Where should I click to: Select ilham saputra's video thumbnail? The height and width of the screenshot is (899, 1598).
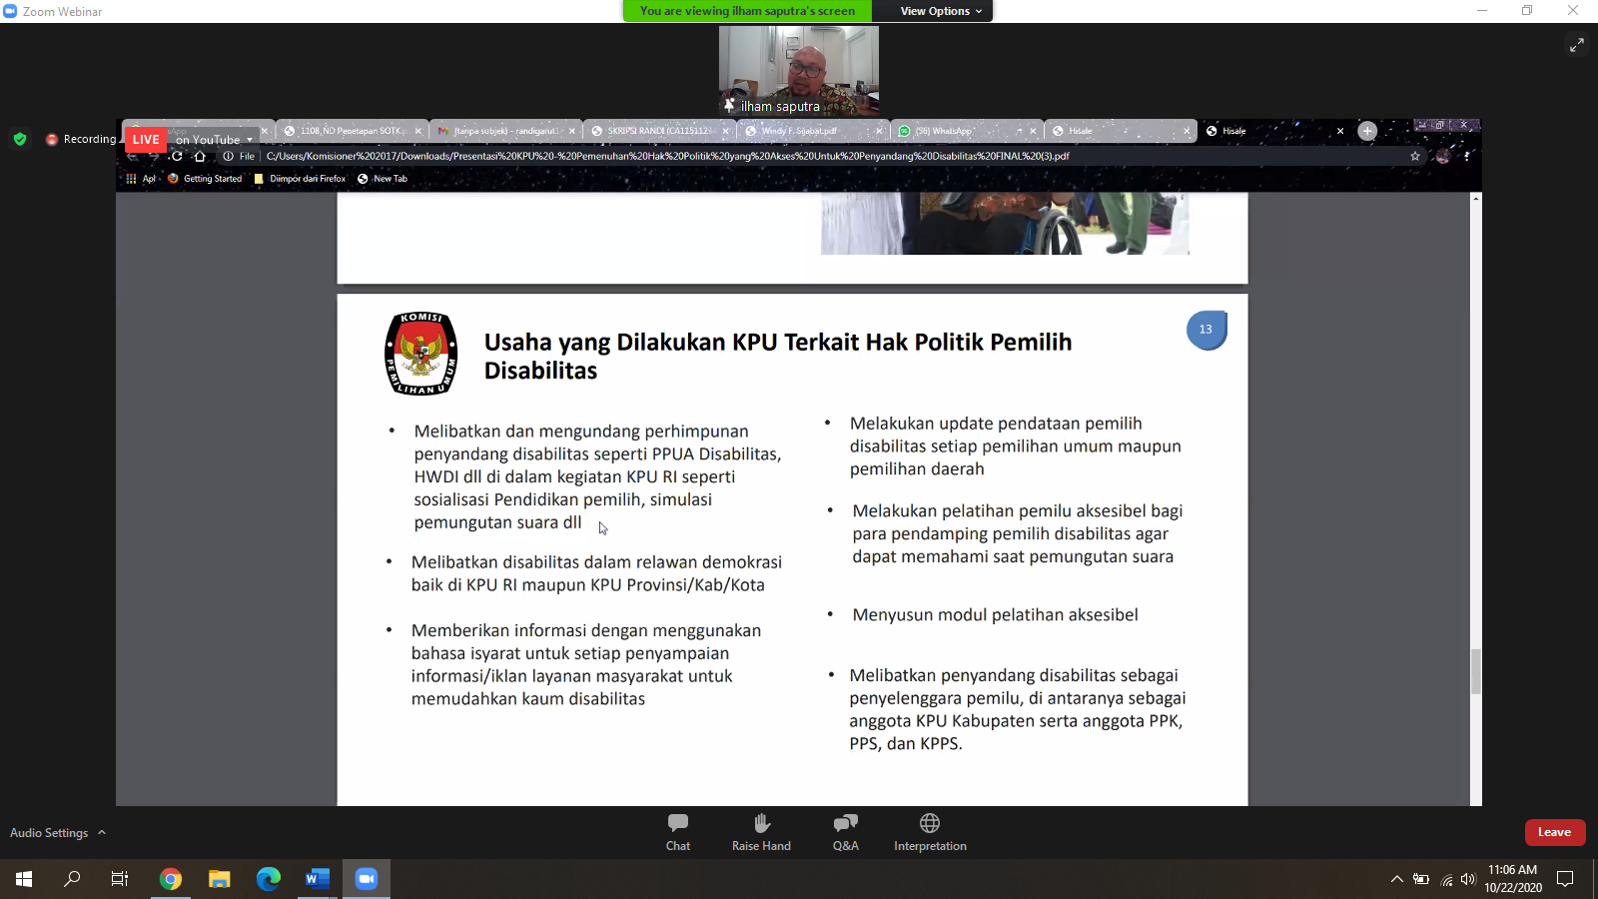point(799,71)
